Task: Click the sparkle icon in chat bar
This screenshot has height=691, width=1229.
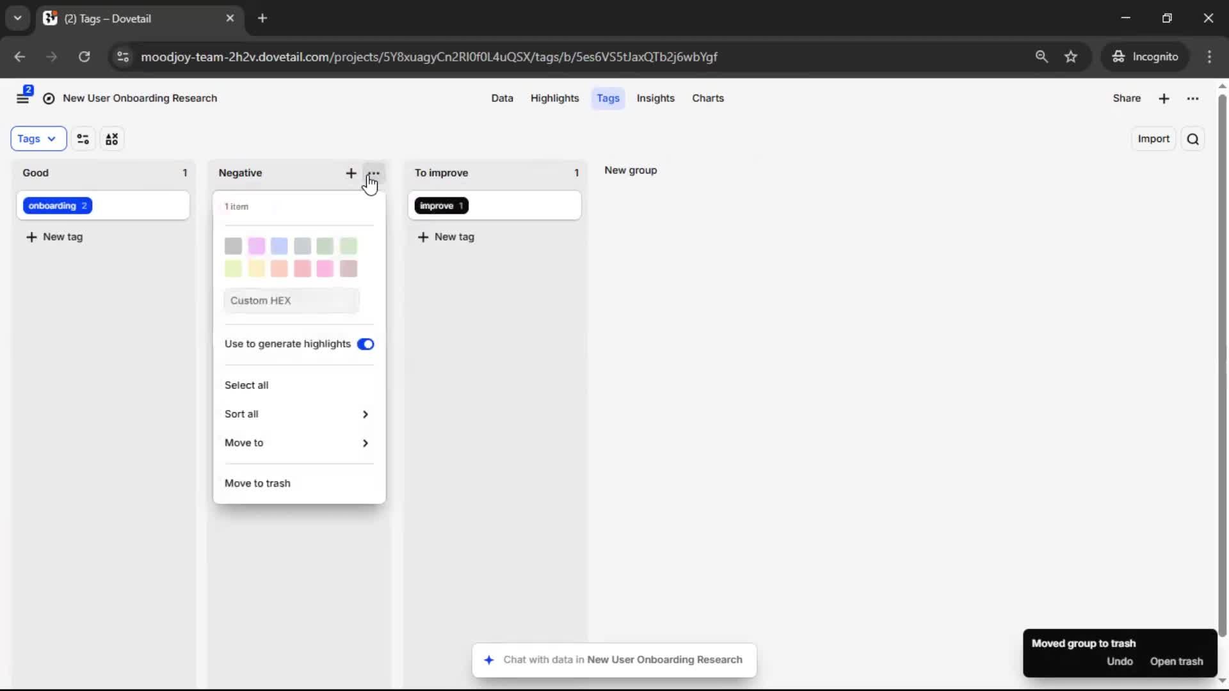Action: [489, 660]
